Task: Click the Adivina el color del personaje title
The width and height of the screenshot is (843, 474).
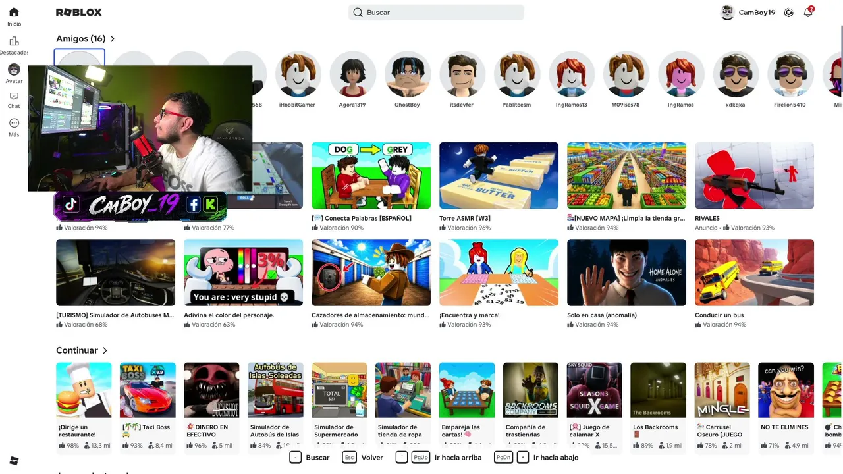Action: coord(229,315)
